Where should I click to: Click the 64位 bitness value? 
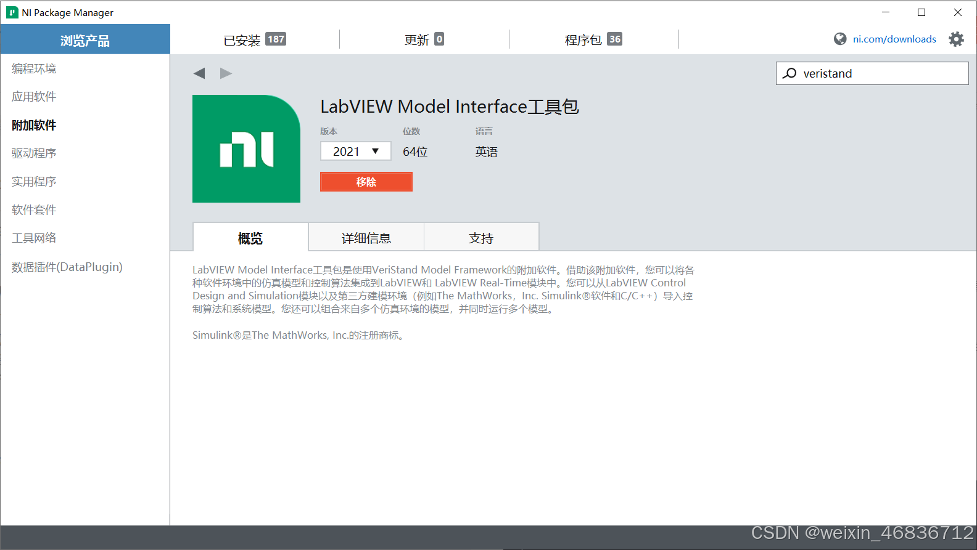point(415,152)
